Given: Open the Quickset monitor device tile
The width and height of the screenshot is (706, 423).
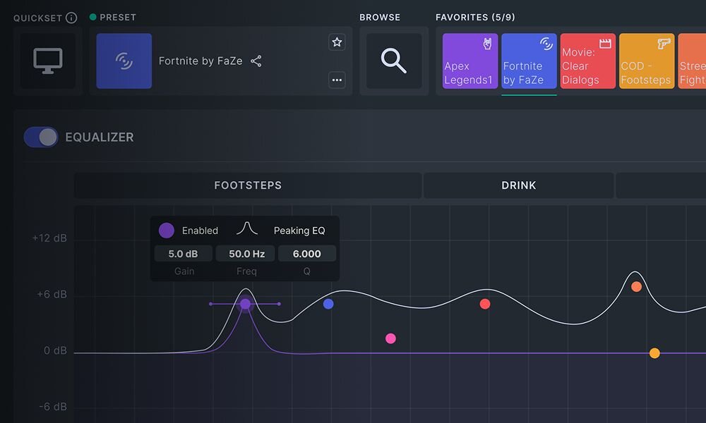Looking at the screenshot, I should tap(48, 61).
